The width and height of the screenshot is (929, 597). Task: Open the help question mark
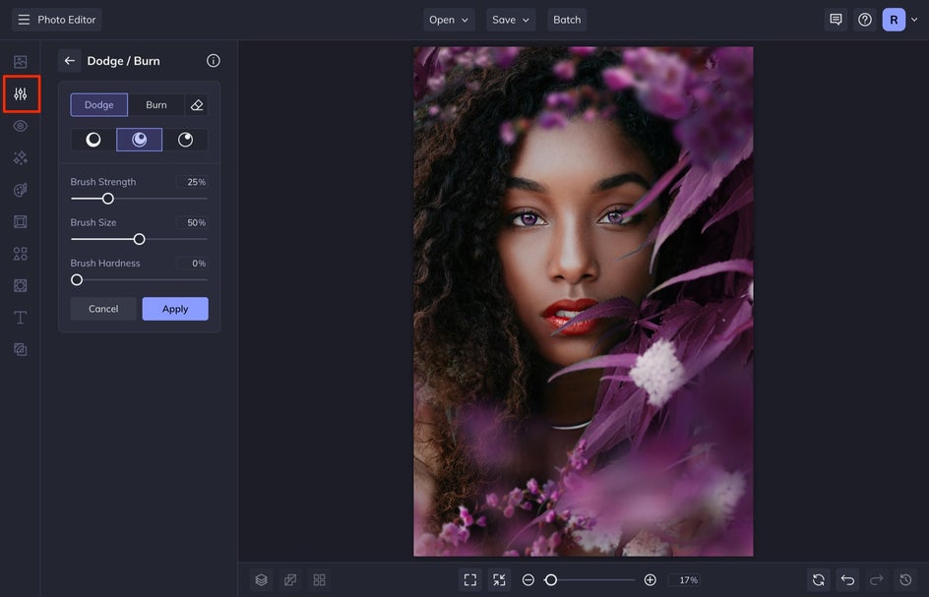pyautogui.click(x=865, y=20)
